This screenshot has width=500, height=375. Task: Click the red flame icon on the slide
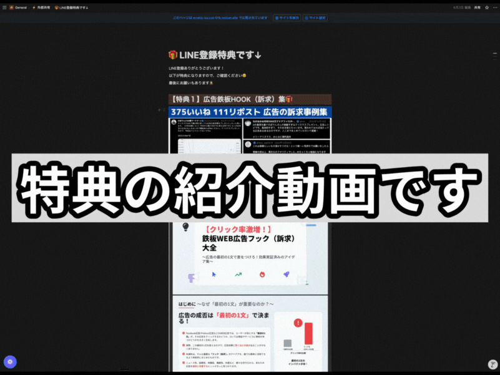[x=262, y=275]
